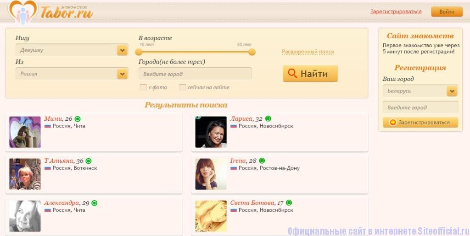Click the magnifier icon on the Найти button
This screenshot has width=470, height=236.
pos(292,74)
